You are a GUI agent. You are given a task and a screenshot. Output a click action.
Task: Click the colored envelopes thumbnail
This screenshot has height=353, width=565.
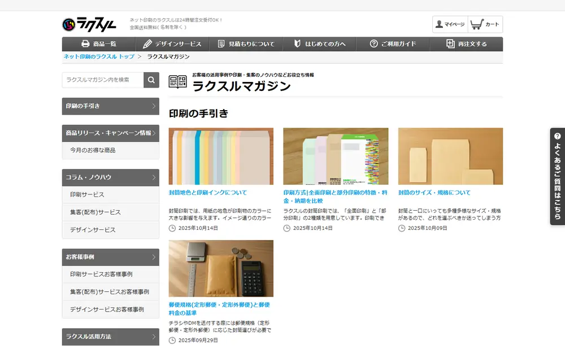pyautogui.click(x=221, y=156)
